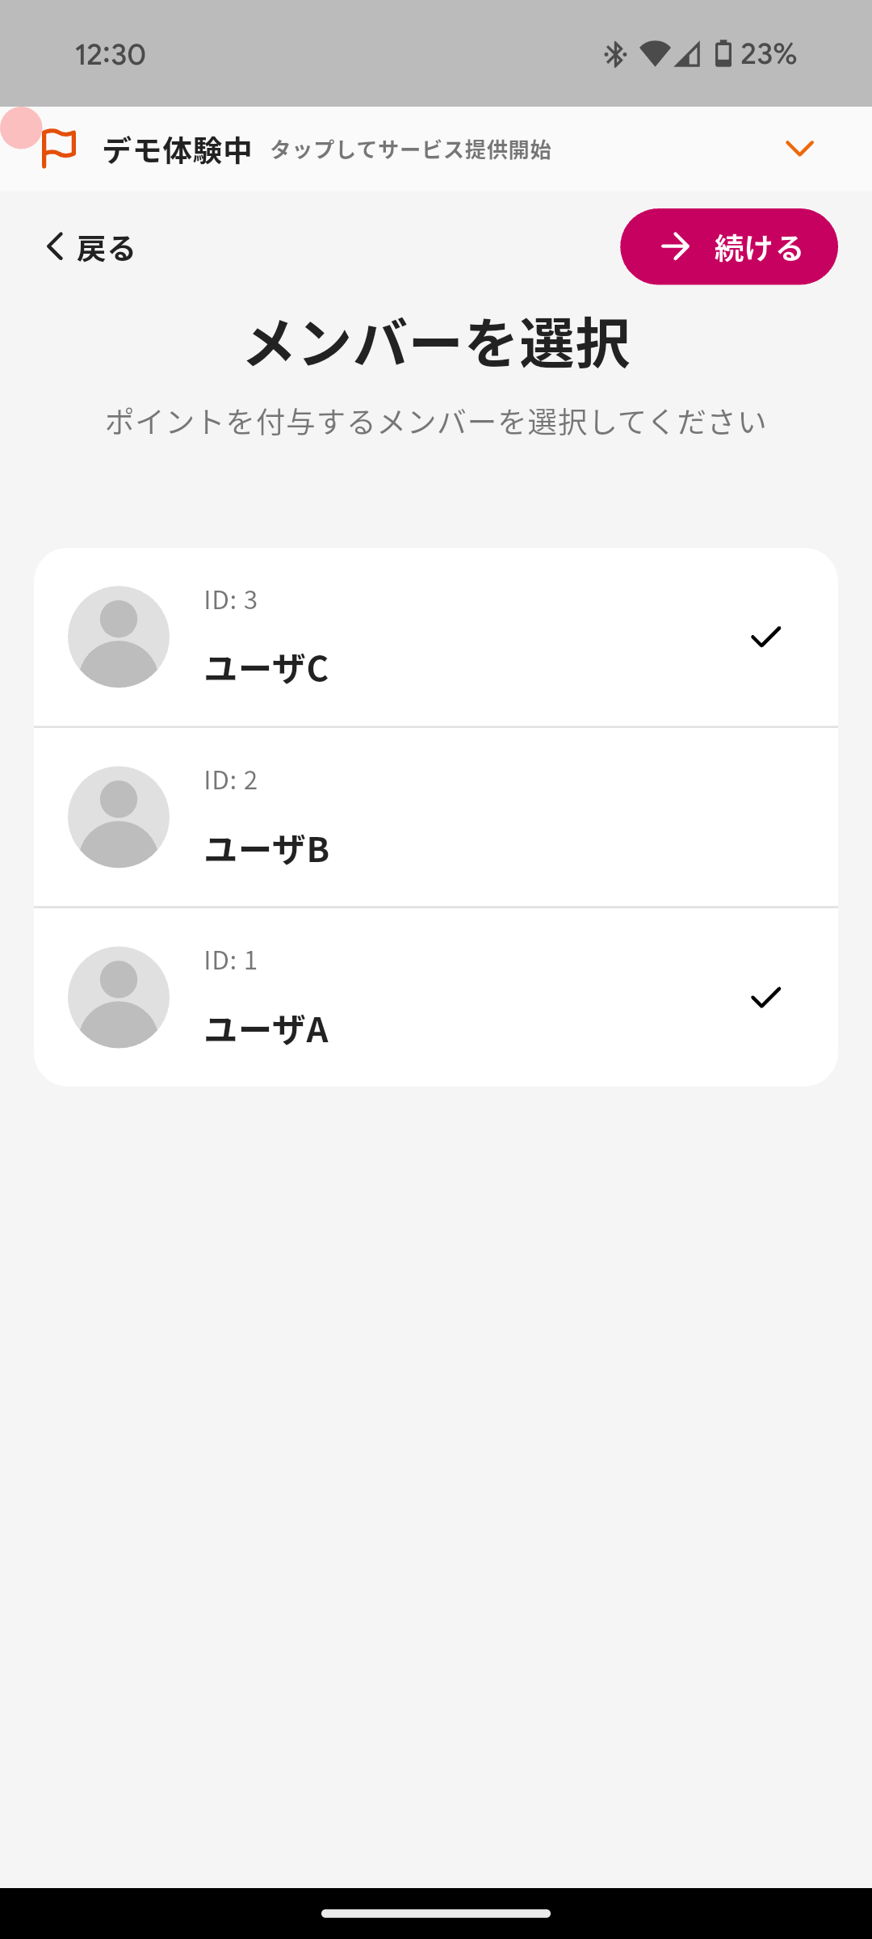Tap ユーザB avatar icon
This screenshot has height=1939, width=872.
click(119, 818)
